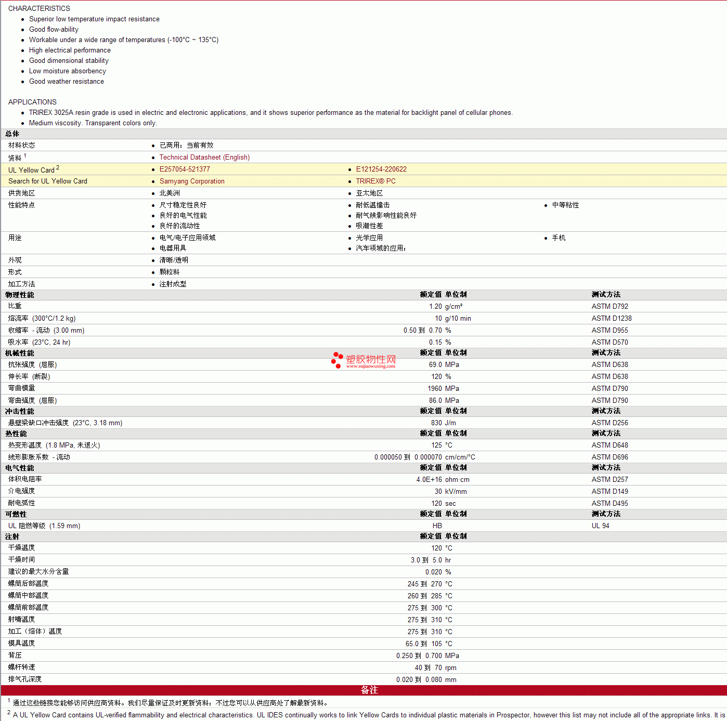Click the UL 94 test method
The width and height of the screenshot is (727, 721).
point(600,526)
